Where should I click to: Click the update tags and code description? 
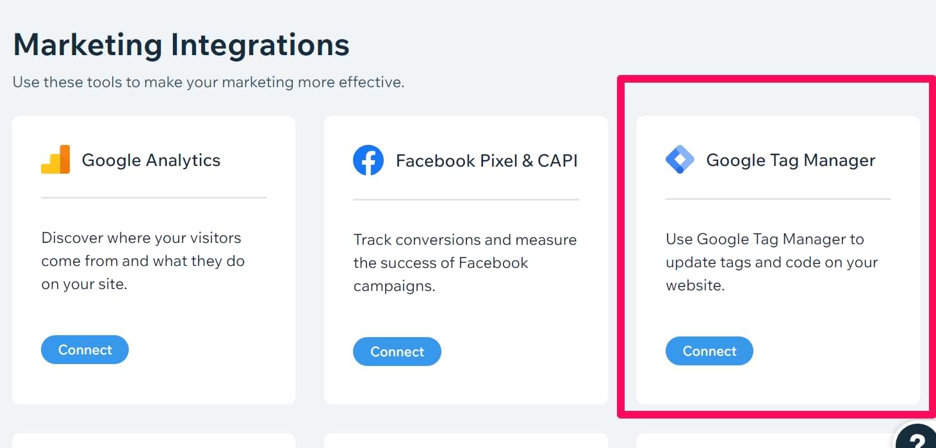[x=772, y=262]
